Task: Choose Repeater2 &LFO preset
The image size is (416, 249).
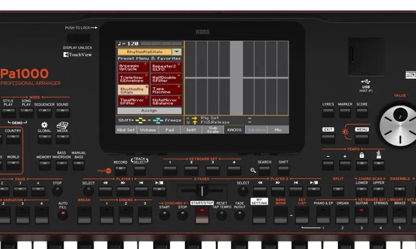Action: (x=166, y=67)
